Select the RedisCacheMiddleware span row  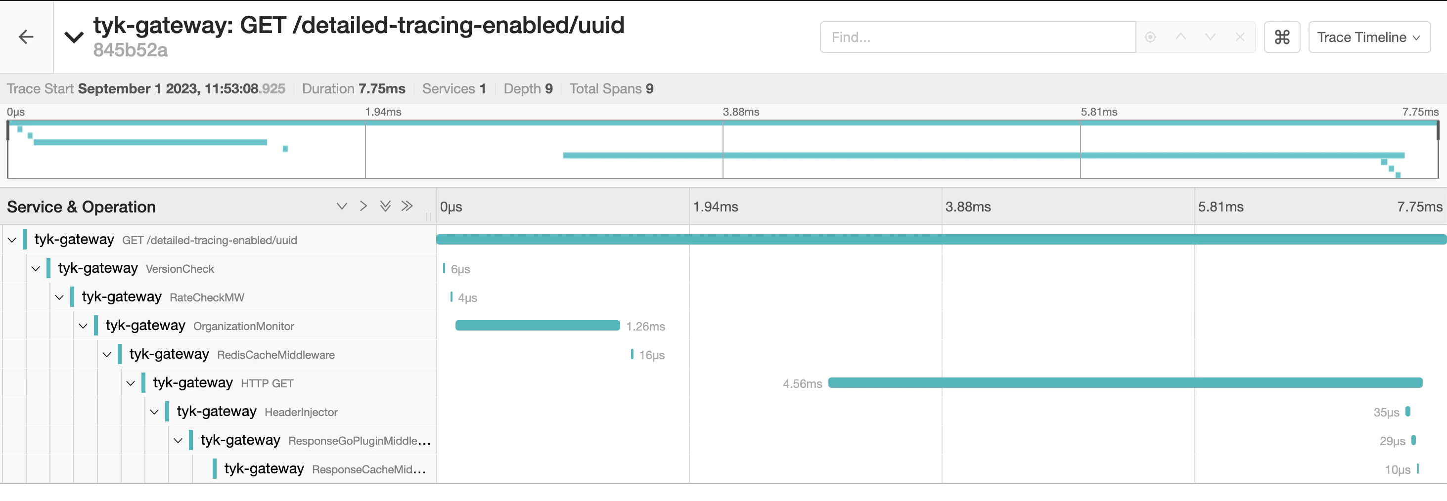275,354
